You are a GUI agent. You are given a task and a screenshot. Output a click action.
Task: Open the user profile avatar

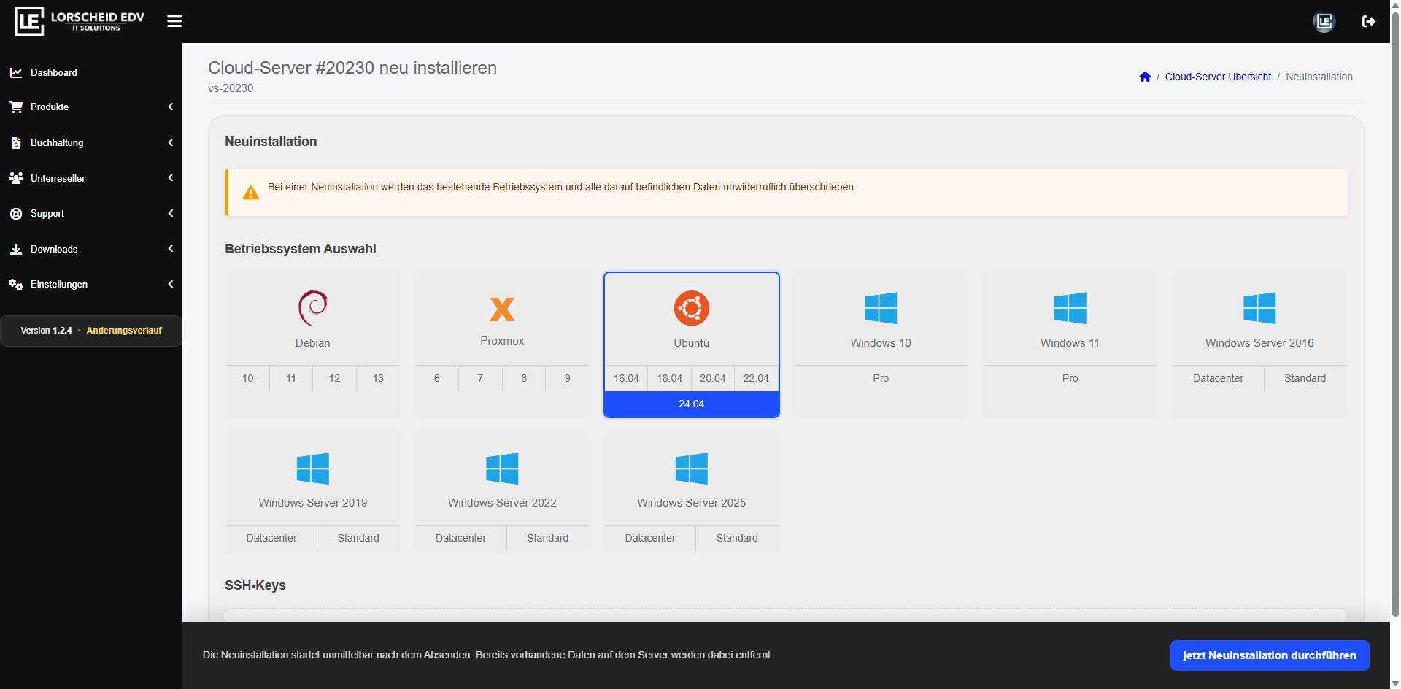(x=1324, y=21)
